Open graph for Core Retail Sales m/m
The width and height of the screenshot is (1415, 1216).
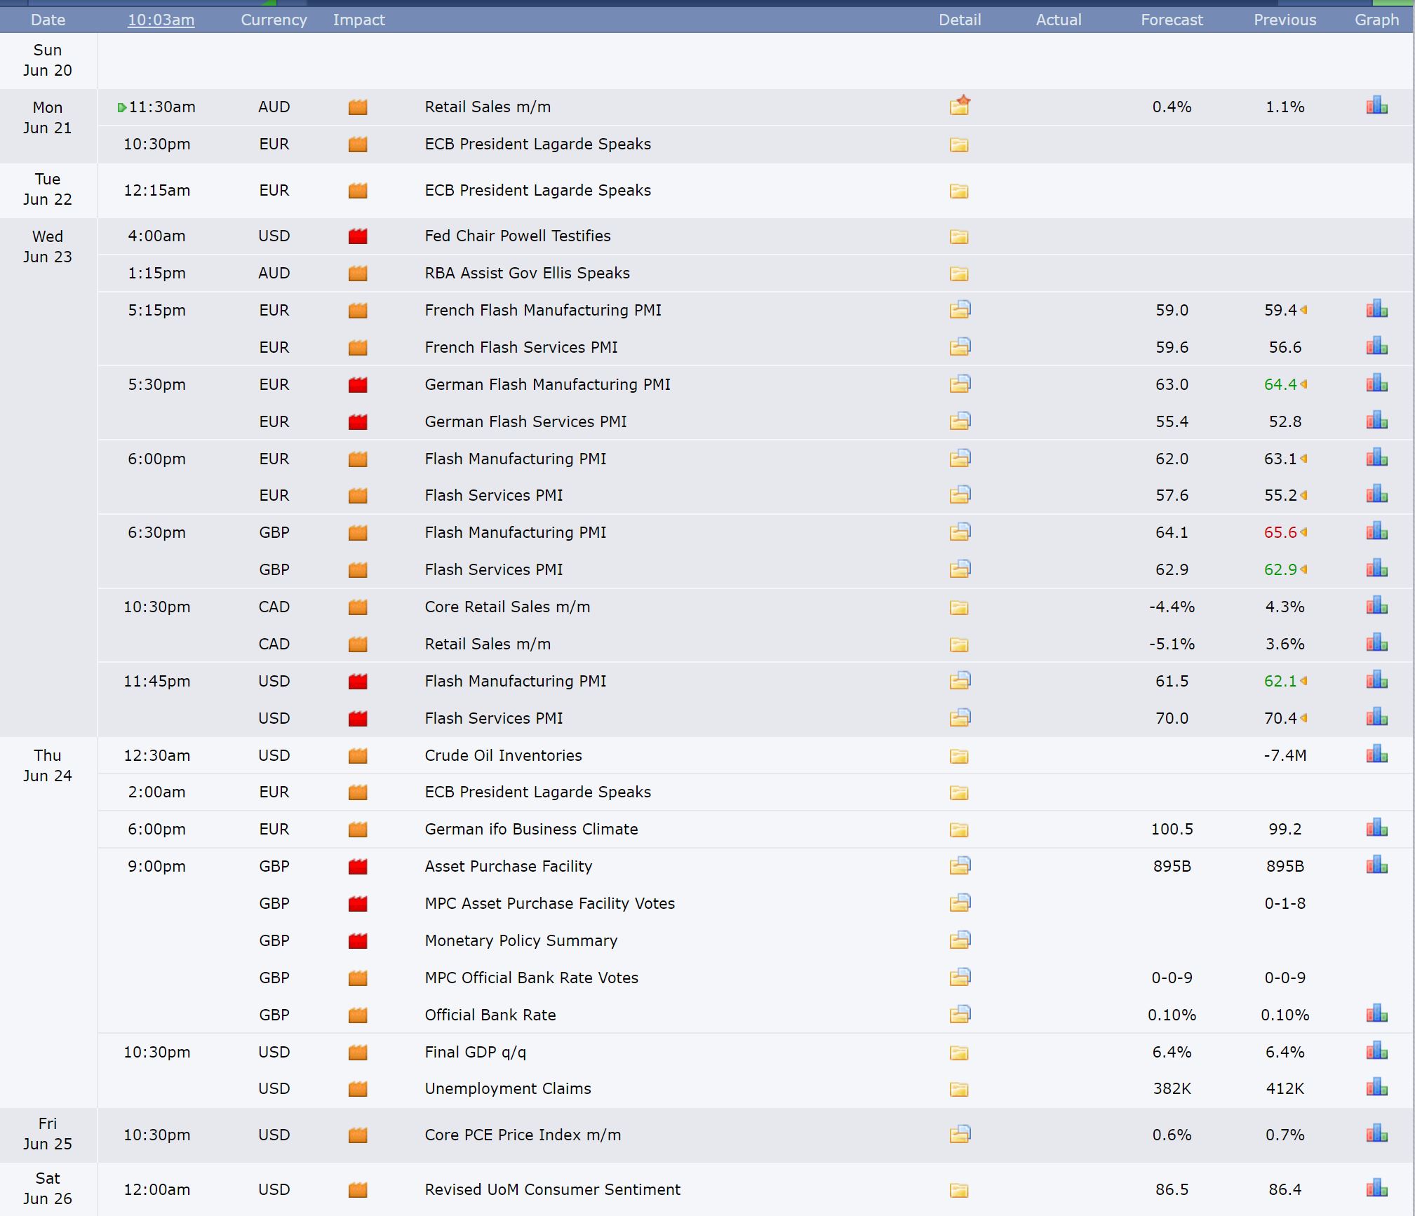[x=1376, y=606]
